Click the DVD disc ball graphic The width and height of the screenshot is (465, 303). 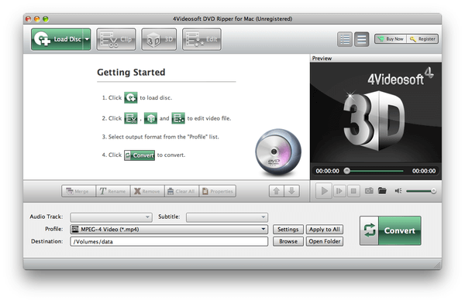[x=278, y=152]
